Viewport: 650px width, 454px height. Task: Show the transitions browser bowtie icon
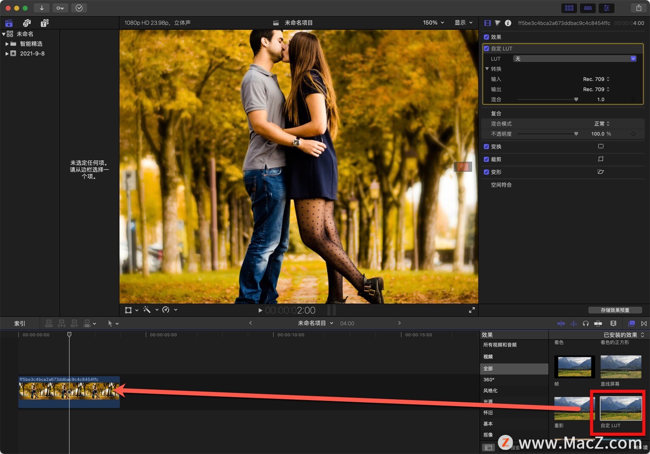pyautogui.click(x=644, y=324)
